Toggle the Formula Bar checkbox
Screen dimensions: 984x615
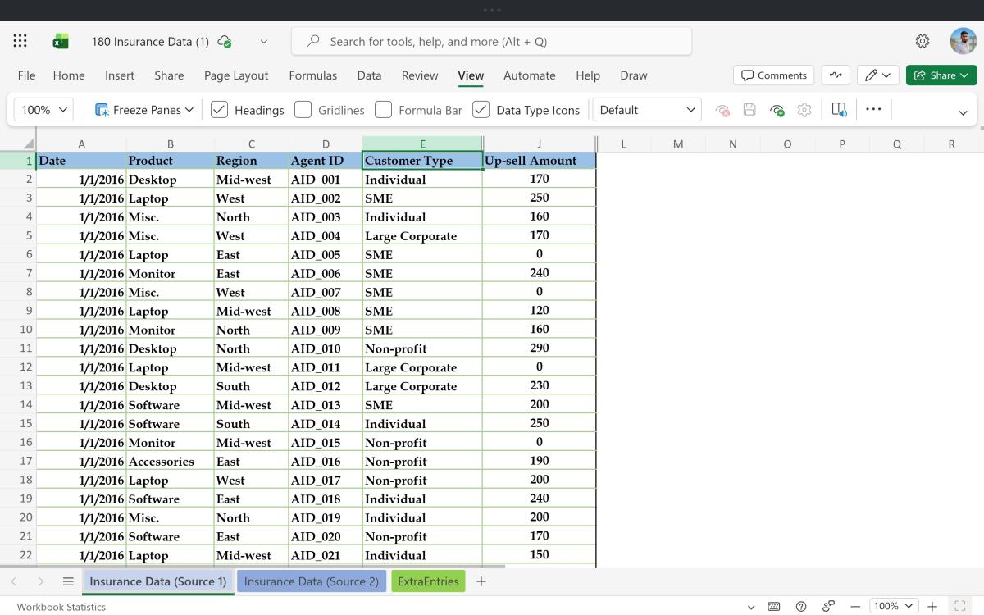pyautogui.click(x=383, y=110)
